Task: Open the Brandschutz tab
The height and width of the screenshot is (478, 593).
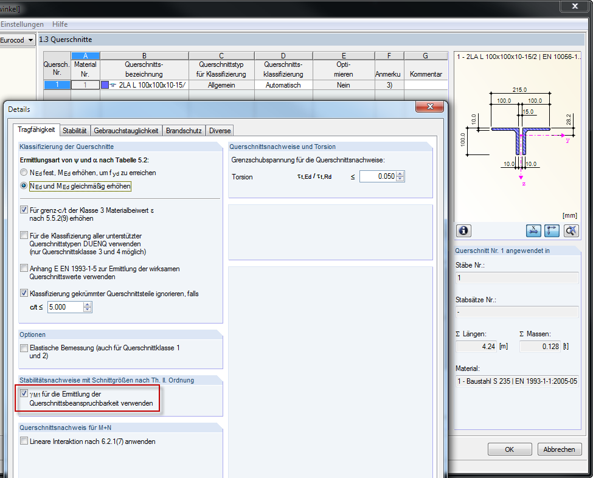Action: tap(184, 131)
